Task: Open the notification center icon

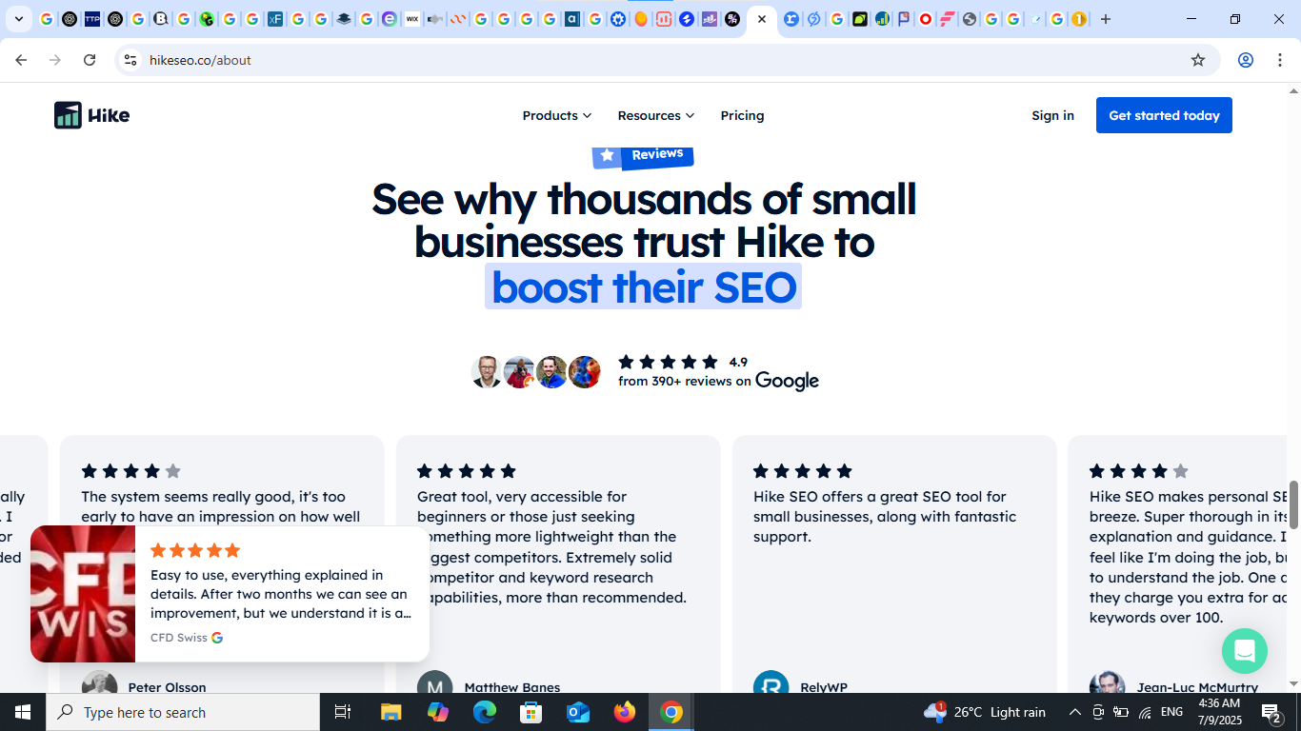Action: tap(1271, 712)
